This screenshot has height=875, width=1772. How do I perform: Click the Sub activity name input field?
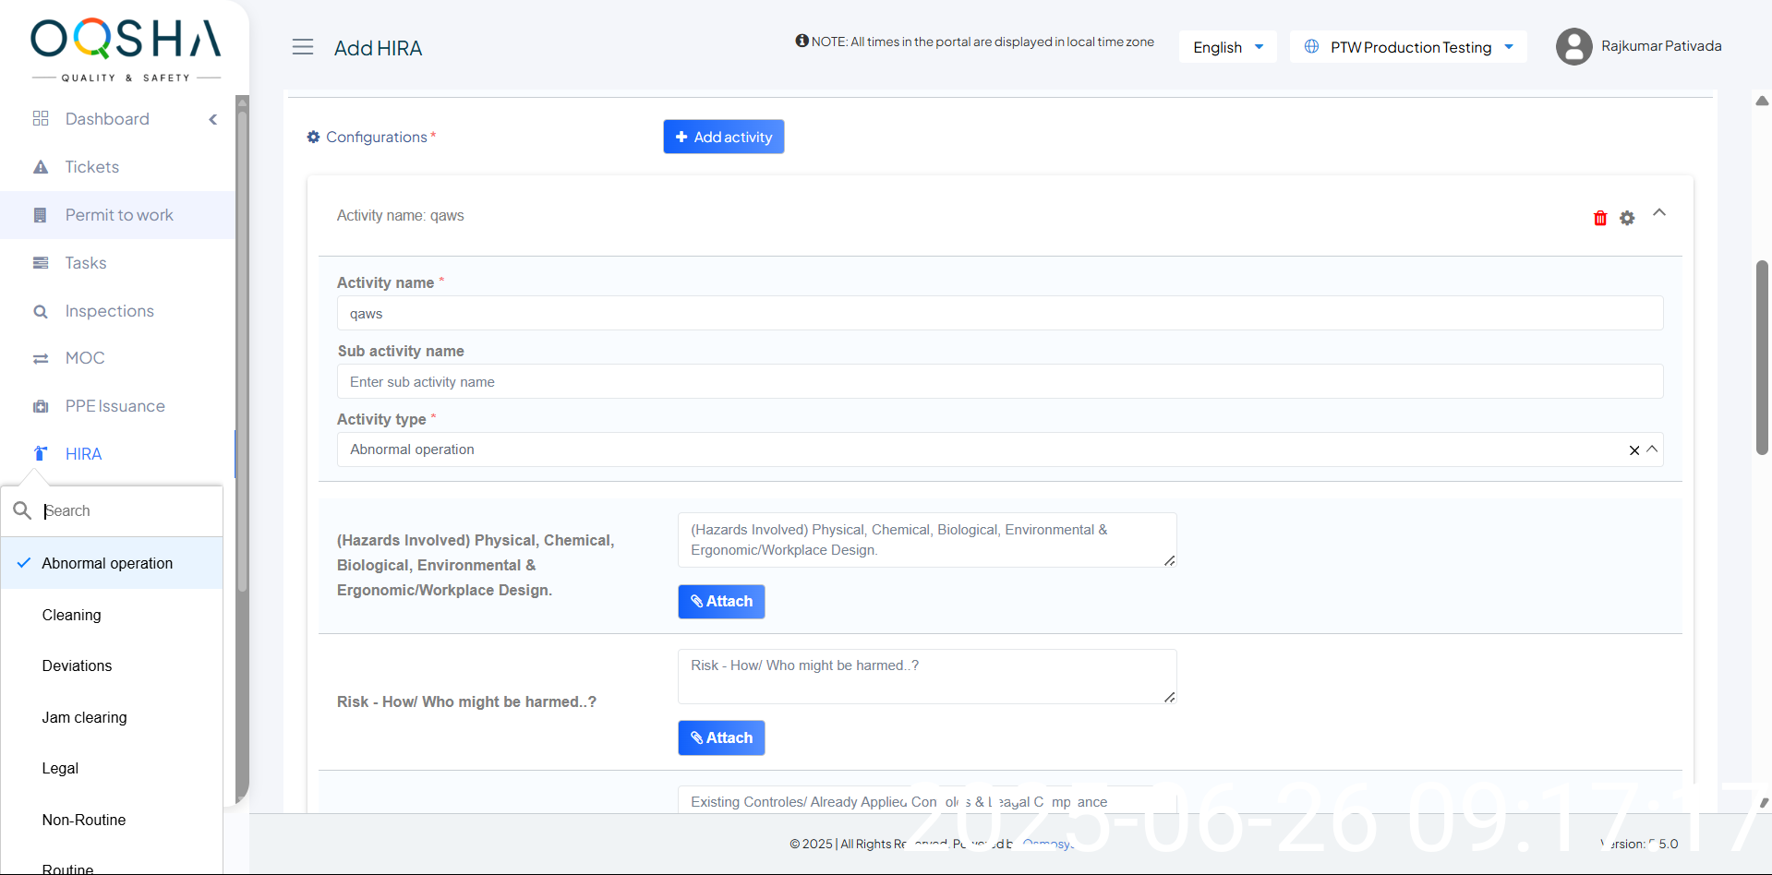click(x=999, y=382)
